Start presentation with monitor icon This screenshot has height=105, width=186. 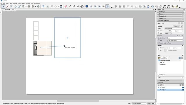87,6
